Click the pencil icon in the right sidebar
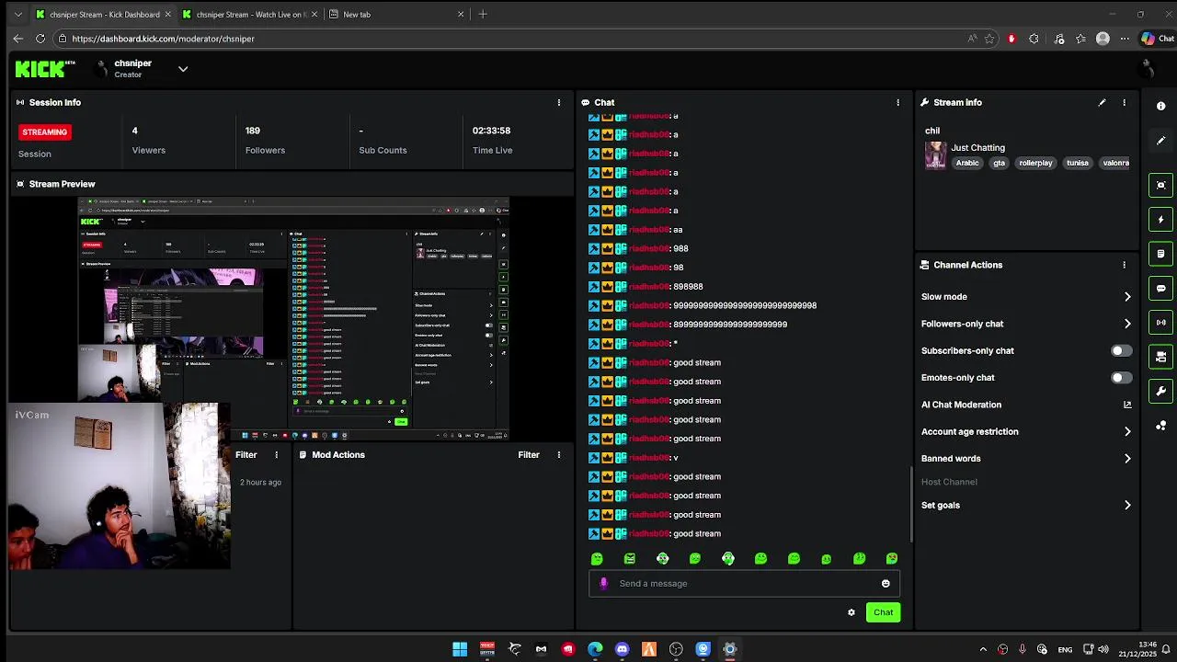 click(1160, 141)
